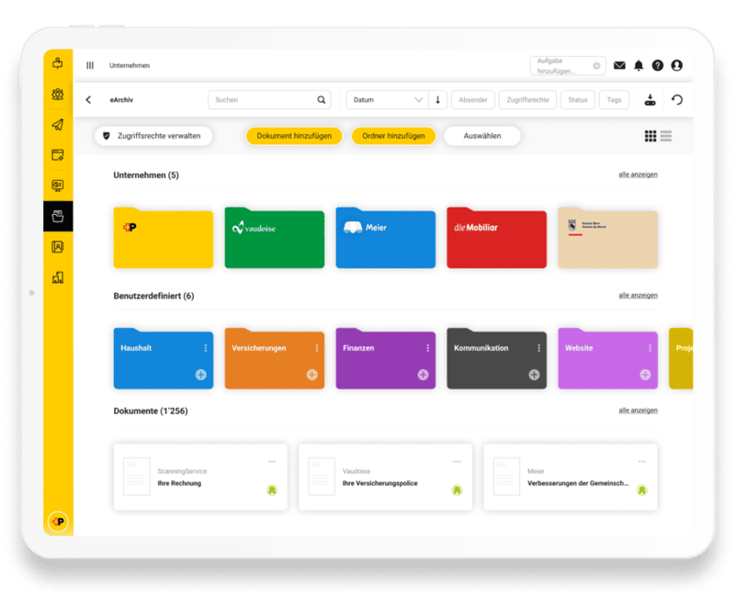The image size is (735, 598).
Task: Switch to grid view
Action: 650,136
